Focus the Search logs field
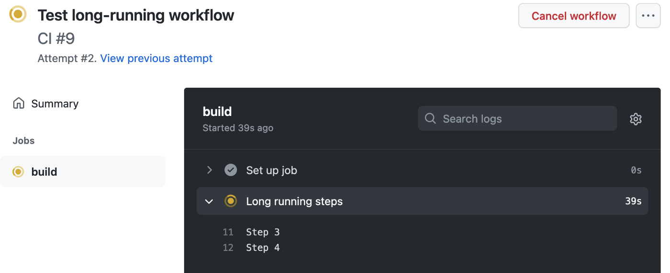Screen dimensions: 670x273 click(x=517, y=118)
